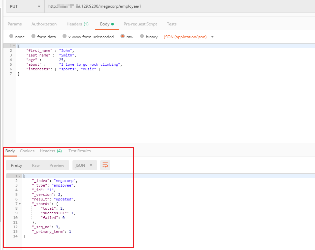The image size is (315, 250).
Task: Choose x-www-form-urlencoded body type
Action: click(65, 36)
